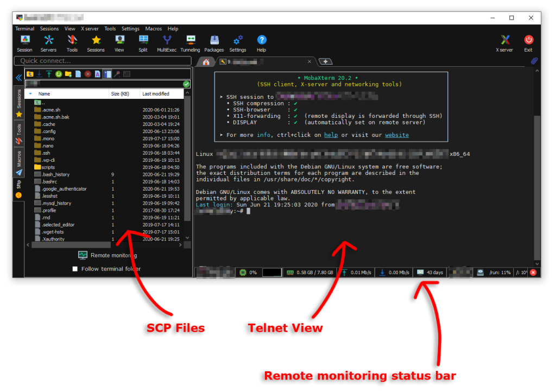The image size is (556, 392).
Task: Launch the X server button
Action: [x=504, y=43]
